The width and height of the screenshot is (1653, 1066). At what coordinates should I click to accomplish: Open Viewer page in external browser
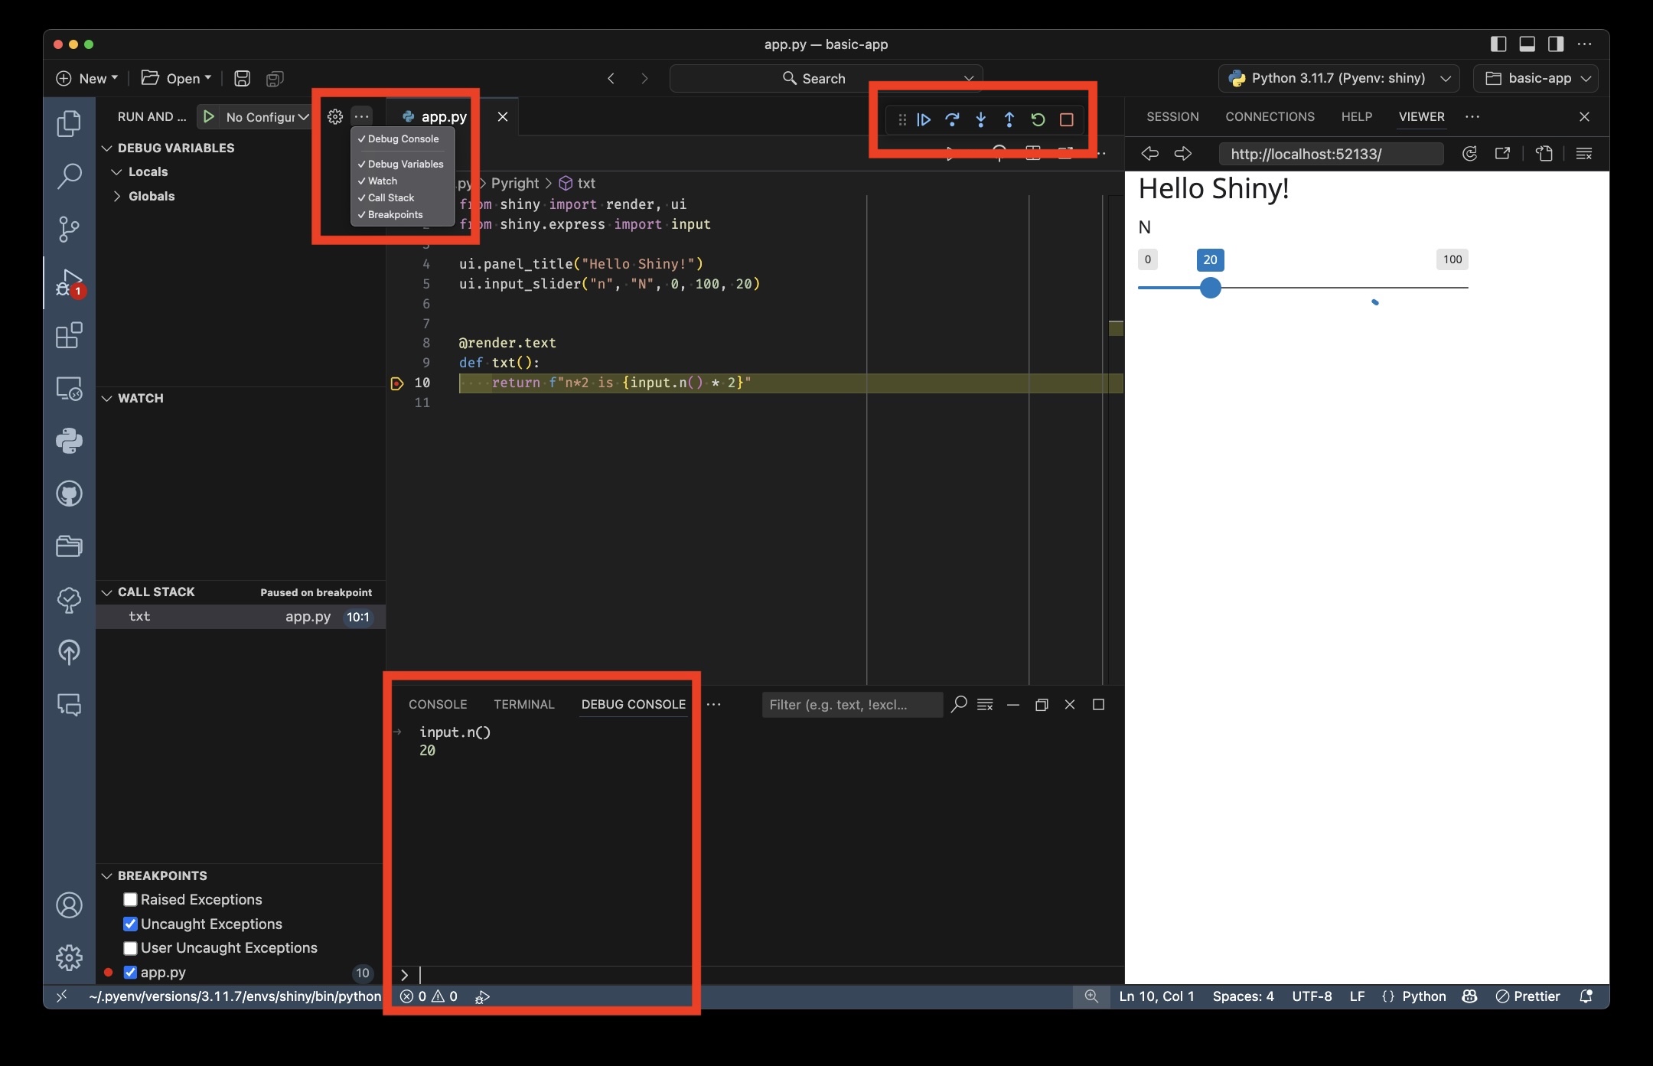tap(1503, 154)
